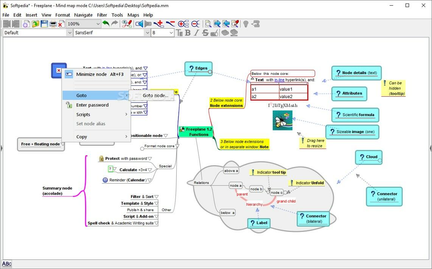Image resolution: width=432 pixels, height=269 pixels.
Task: Click the Save map icon
Action: tap(44, 23)
